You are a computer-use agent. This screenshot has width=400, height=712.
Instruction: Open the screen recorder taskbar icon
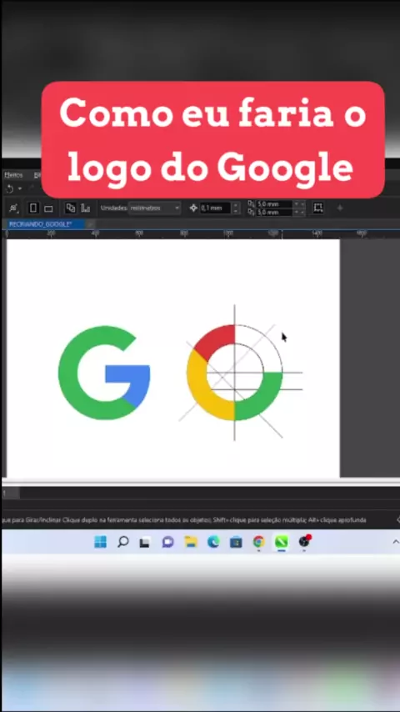[304, 542]
